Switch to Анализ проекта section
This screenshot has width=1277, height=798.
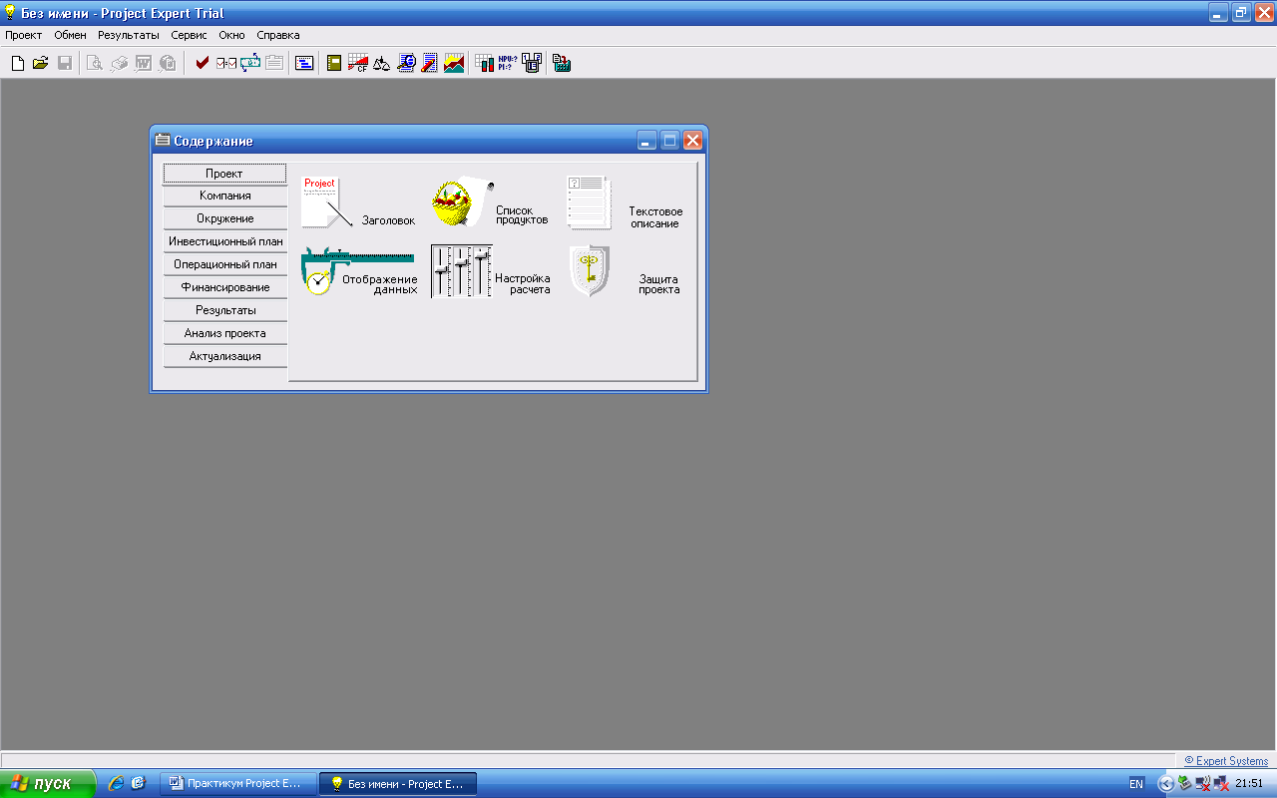pyautogui.click(x=225, y=333)
